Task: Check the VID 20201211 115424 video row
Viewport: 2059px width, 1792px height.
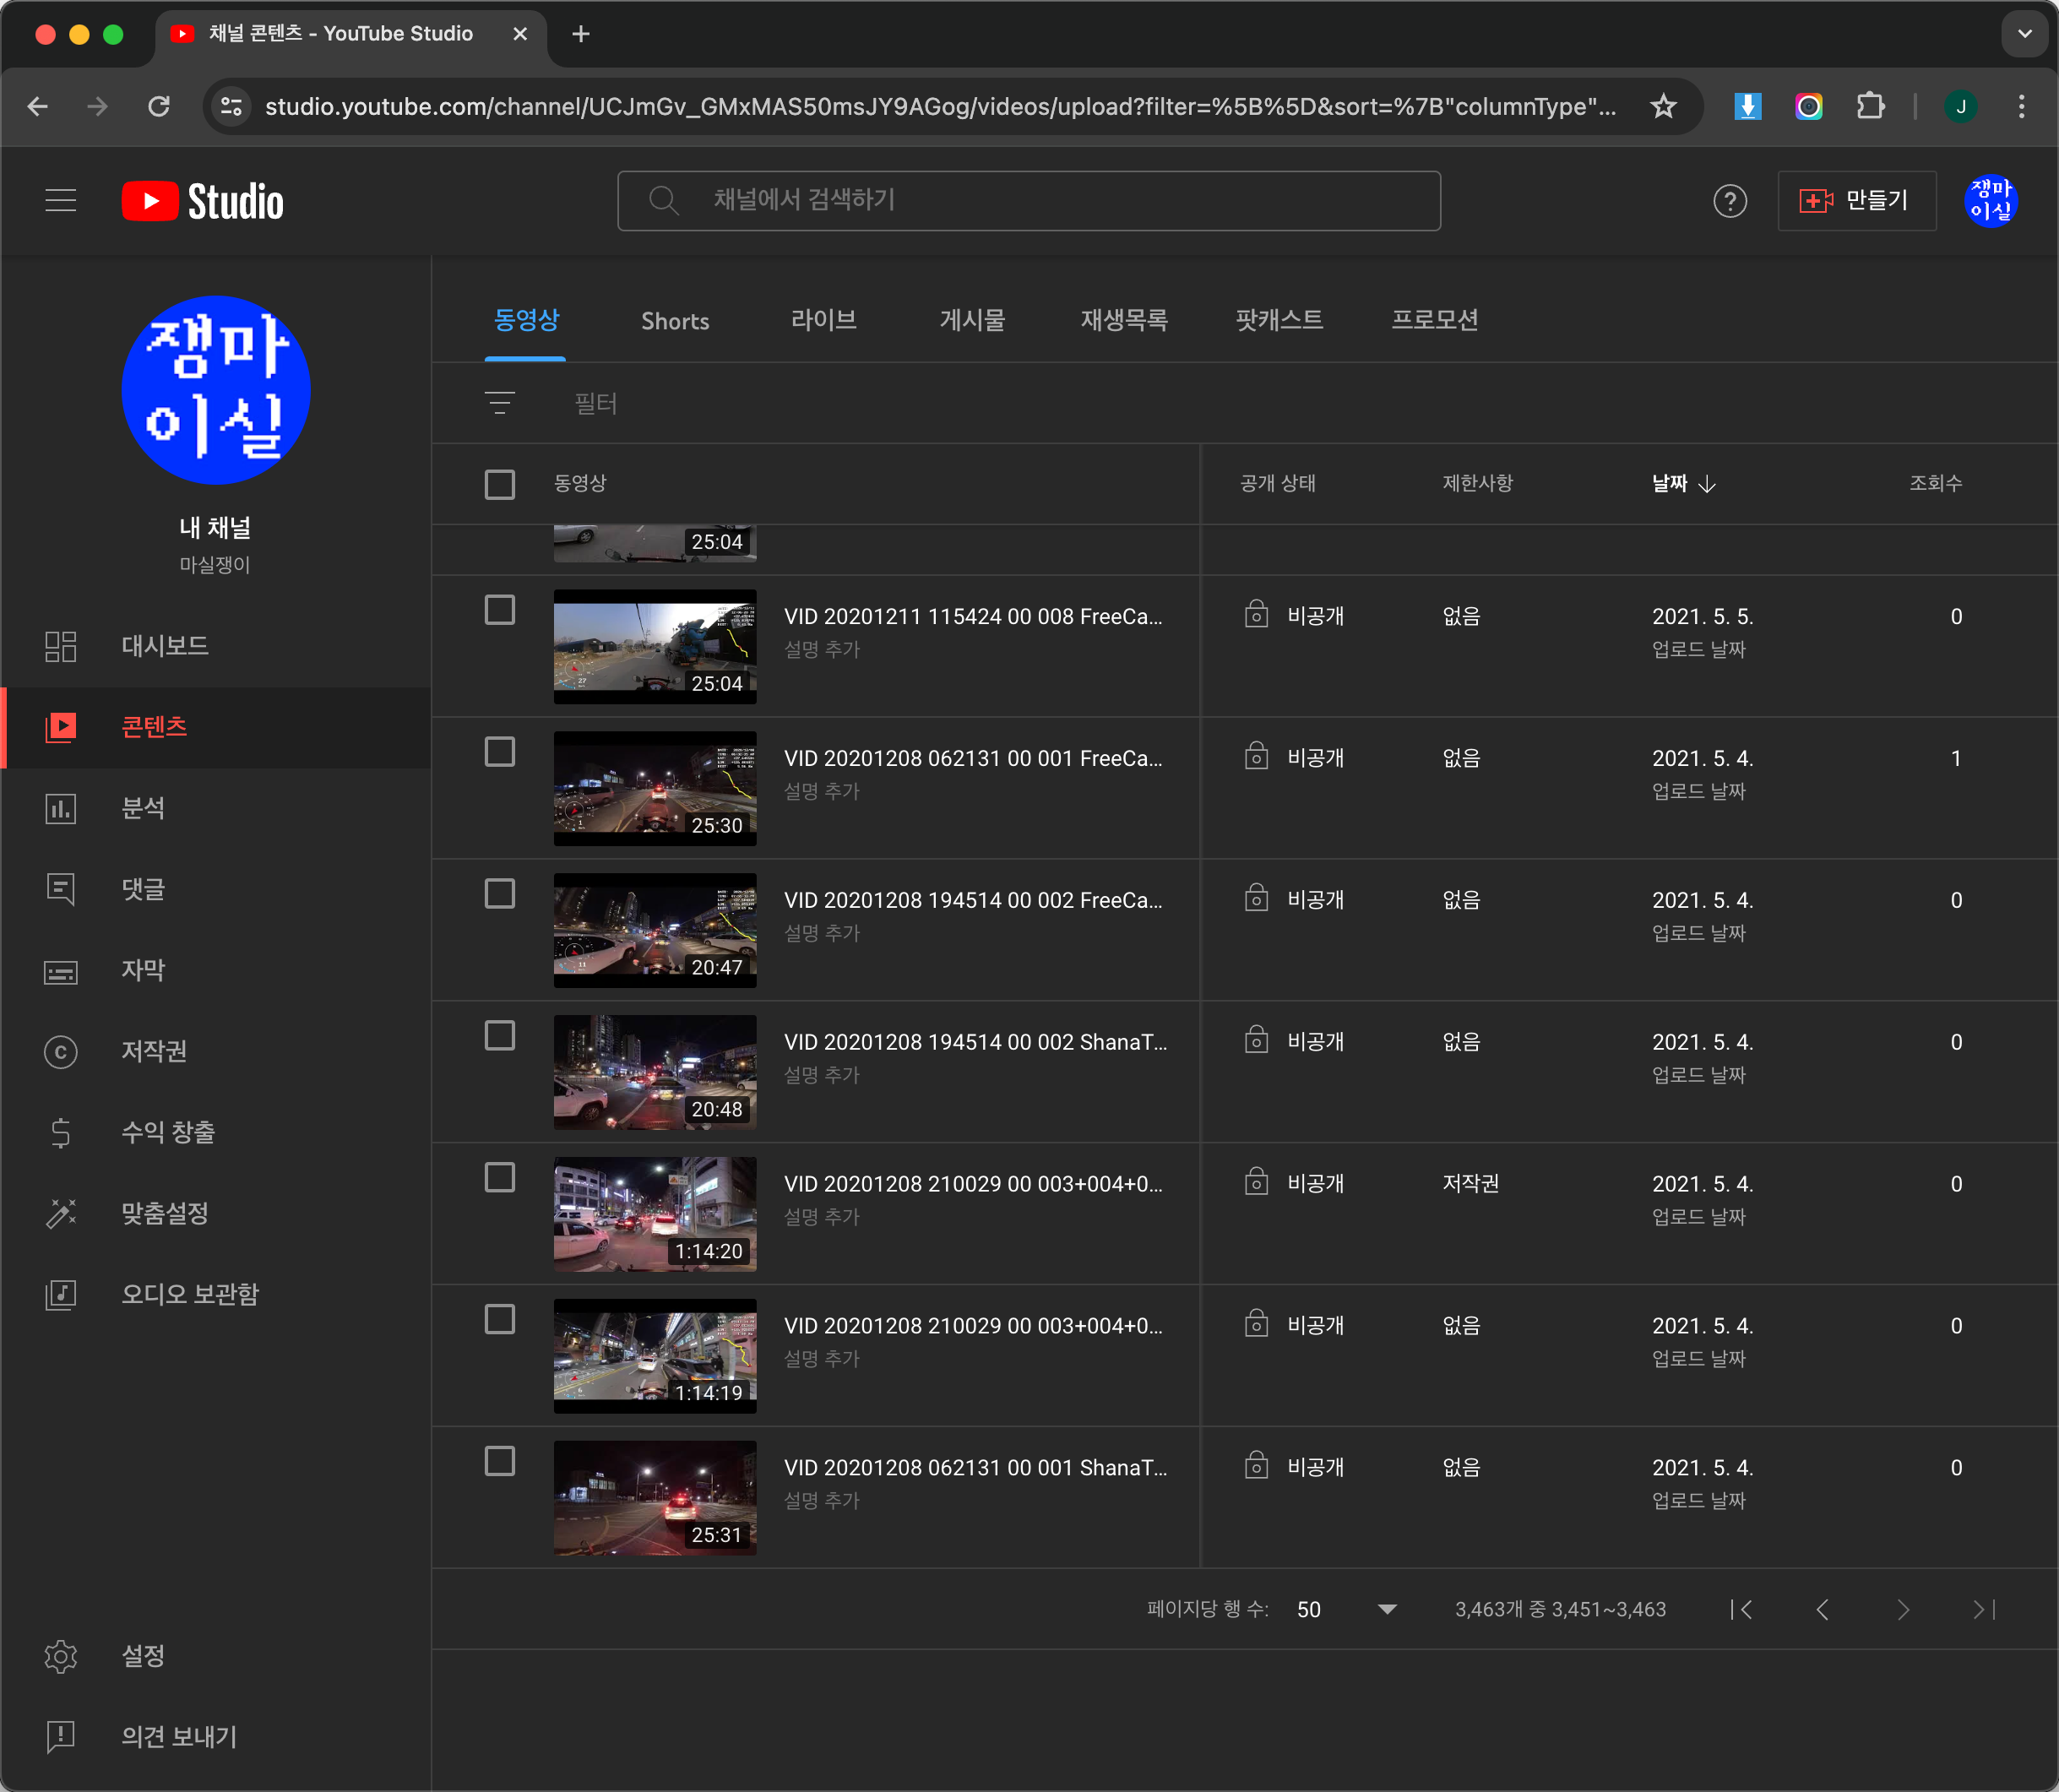Action: click(x=500, y=610)
